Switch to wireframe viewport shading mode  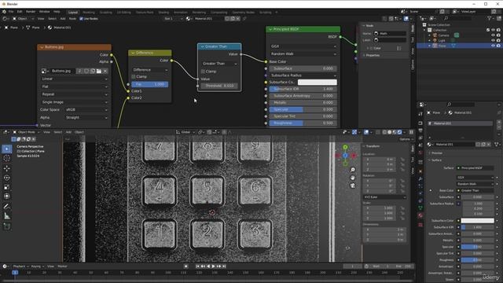384,132
